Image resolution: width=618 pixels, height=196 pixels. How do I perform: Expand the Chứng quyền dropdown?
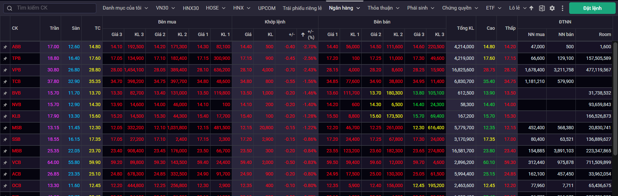point(460,8)
